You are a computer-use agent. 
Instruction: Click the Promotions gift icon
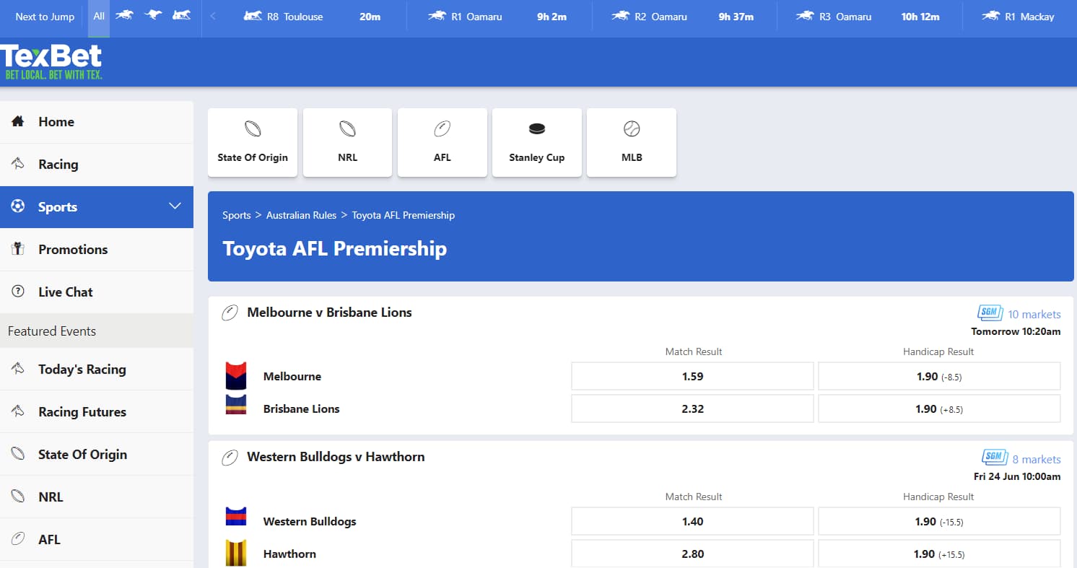pos(18,249)
